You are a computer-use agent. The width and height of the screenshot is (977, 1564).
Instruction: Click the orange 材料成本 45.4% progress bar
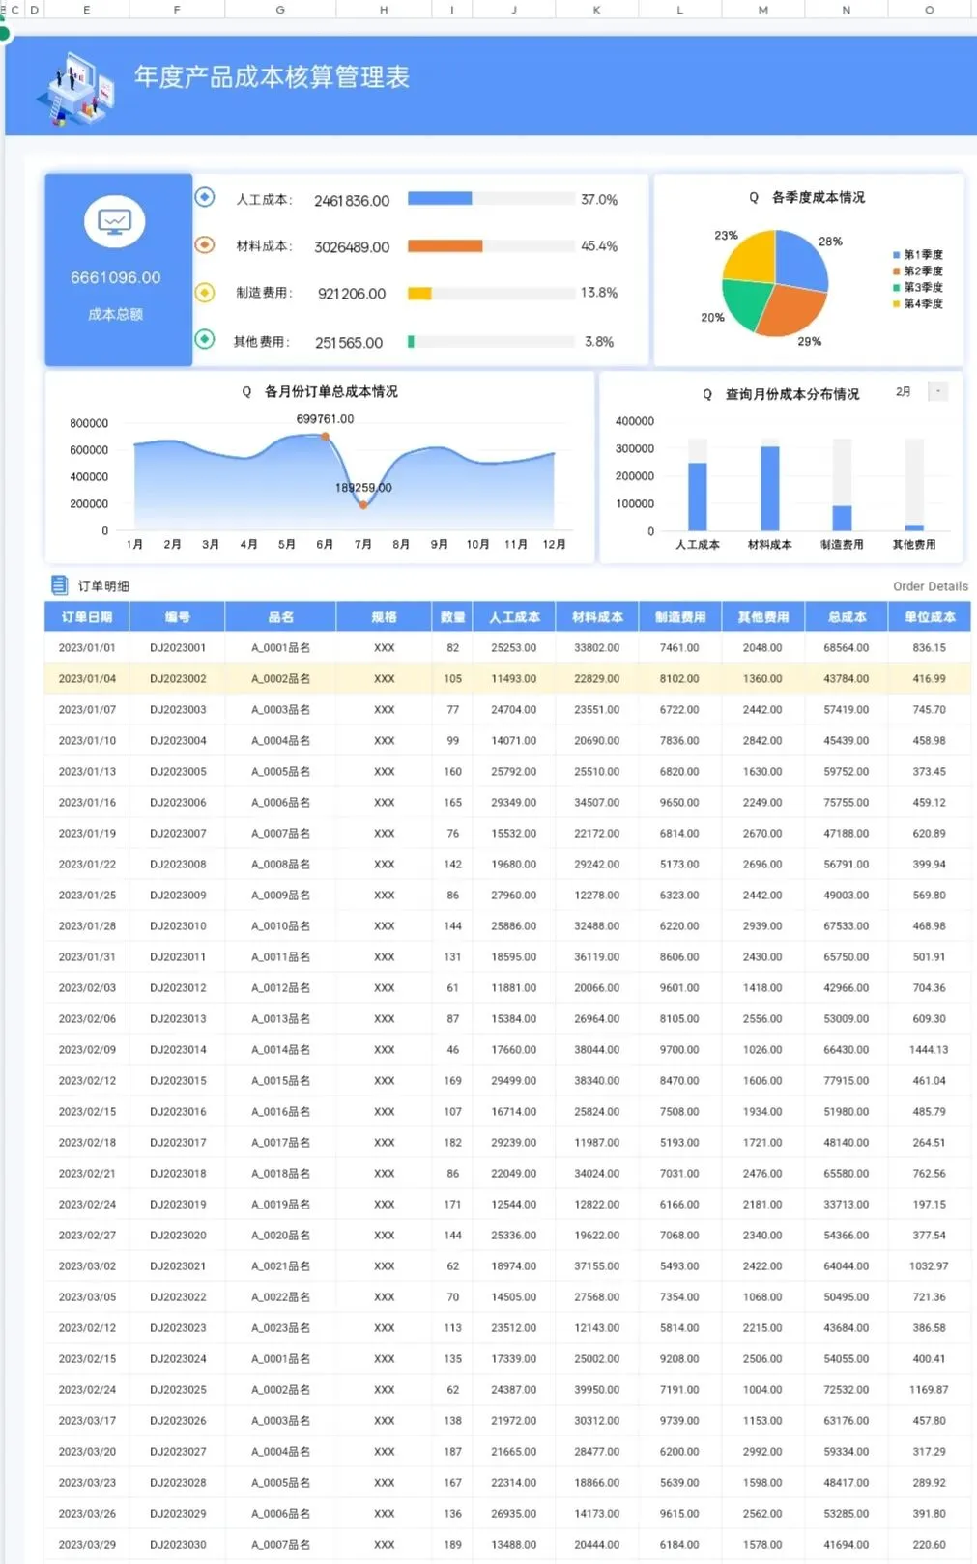445,245
